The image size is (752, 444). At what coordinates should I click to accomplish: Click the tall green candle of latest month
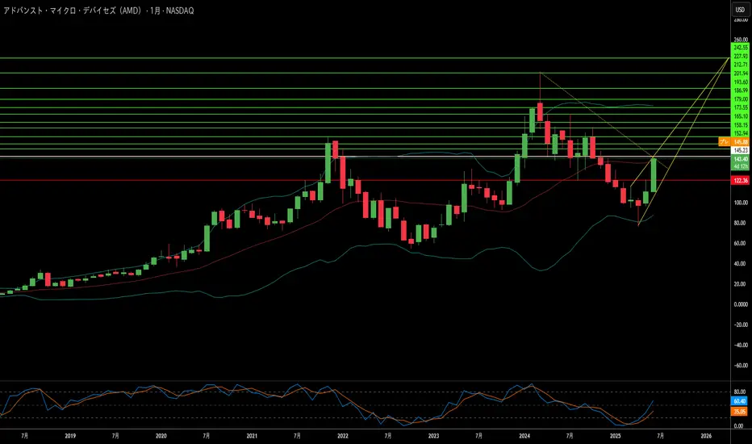click(654, 175)
